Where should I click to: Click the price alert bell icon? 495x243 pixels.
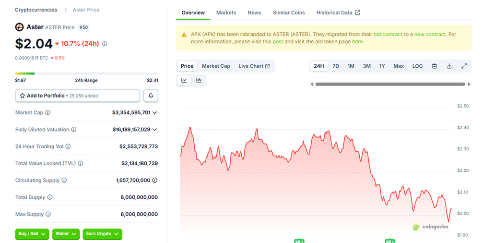tap(151, 96)
